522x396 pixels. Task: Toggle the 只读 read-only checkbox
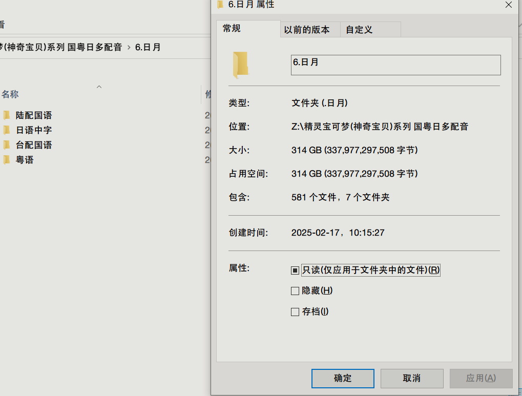pyautogui.click(x=295, y=270)
